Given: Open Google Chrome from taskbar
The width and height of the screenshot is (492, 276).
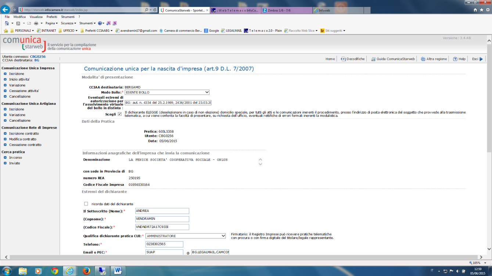Looking at the screenshot, I should [55, 271].
